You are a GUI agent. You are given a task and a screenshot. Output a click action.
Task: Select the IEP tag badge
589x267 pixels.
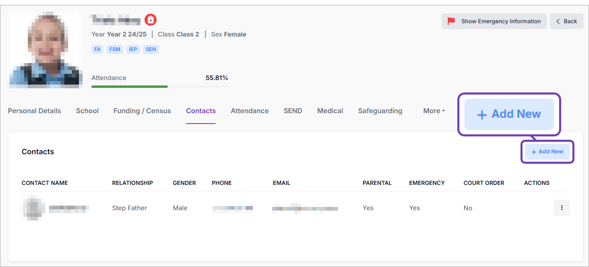(x=133, y=49)
